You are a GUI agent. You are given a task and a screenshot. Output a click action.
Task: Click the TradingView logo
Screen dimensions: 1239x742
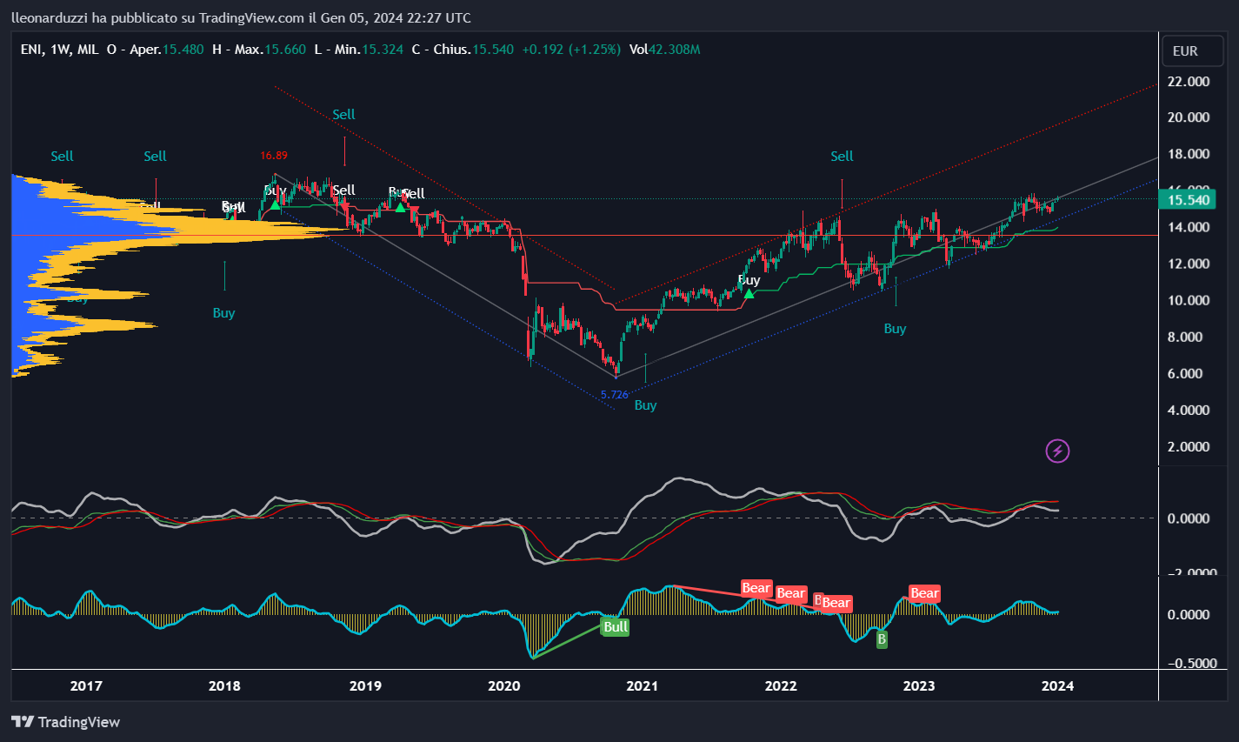tap(65, 722)
